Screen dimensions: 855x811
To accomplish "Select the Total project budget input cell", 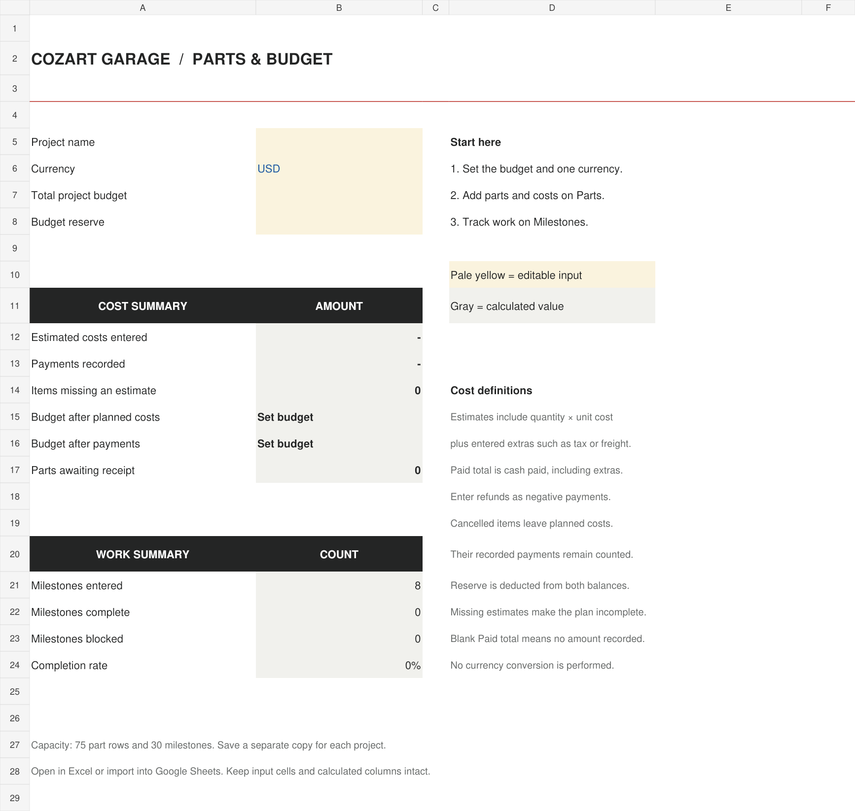I will click(339, 195).
